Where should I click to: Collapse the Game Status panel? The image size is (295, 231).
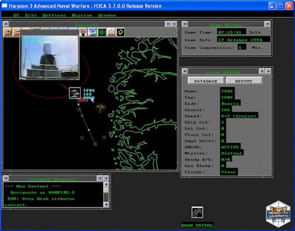(185, 24)
